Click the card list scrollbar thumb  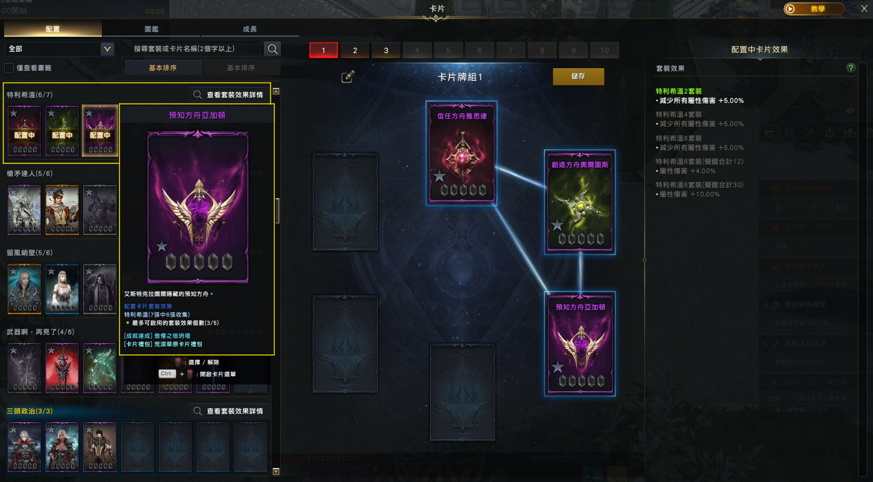[277, 211]
